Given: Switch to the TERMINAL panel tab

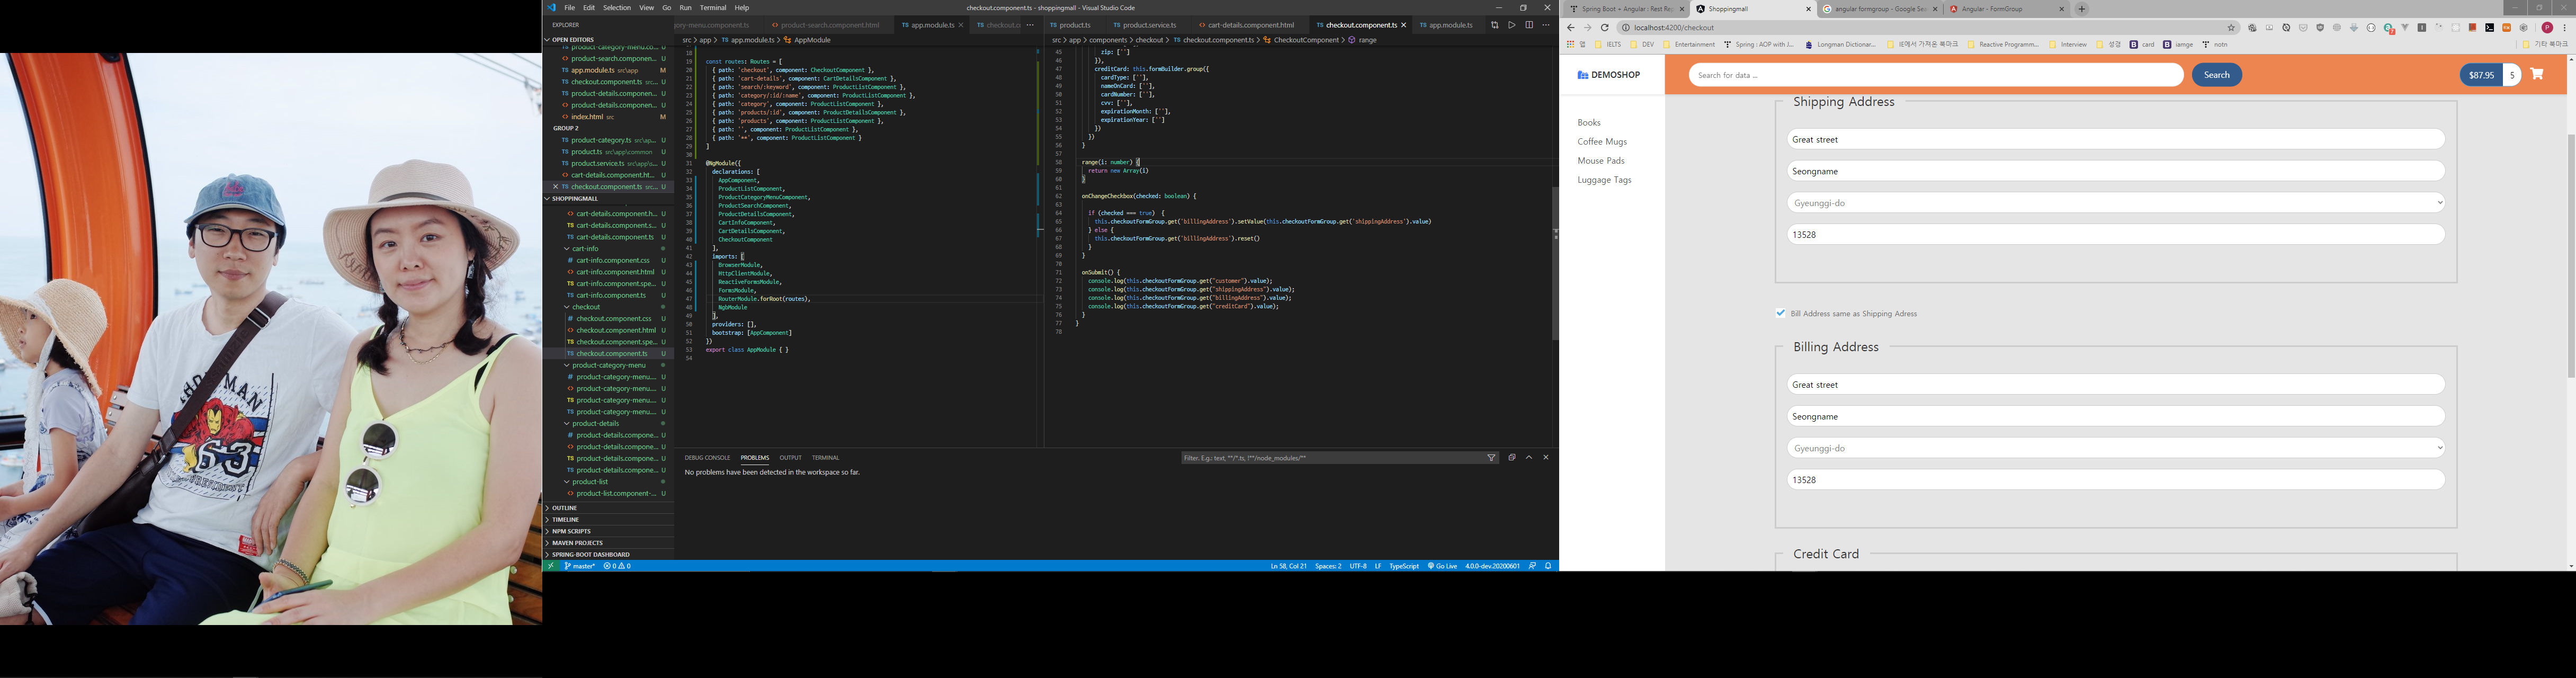Looking at the screenshot, I should [825, 458].
